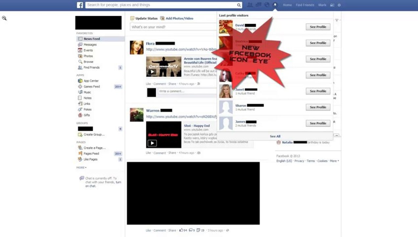This screenshot has height=237, width=418.
Task: Click the Messages sidebar icon
Action: coord(80,44)
